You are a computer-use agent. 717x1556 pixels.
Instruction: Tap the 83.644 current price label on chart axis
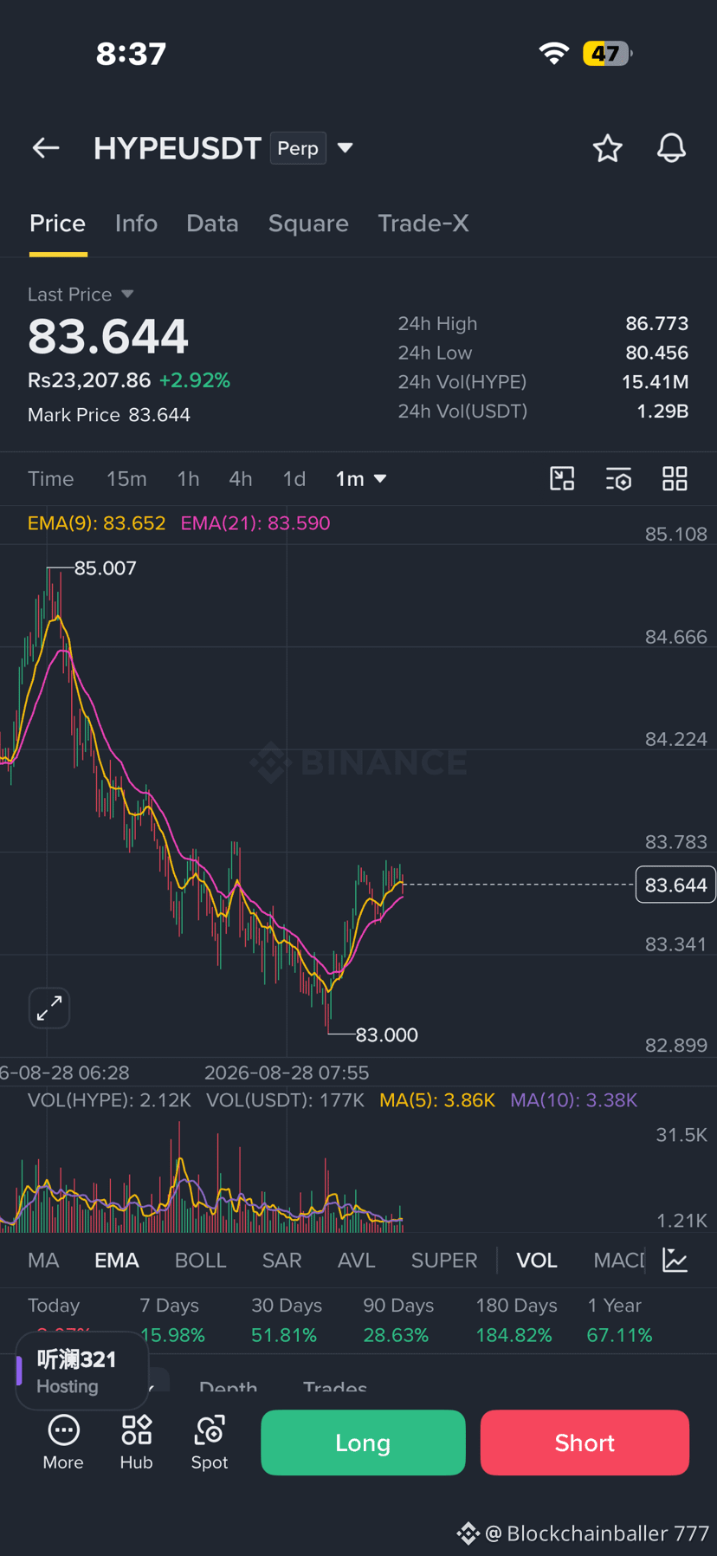pyautogui.click(x=675, y=885)
